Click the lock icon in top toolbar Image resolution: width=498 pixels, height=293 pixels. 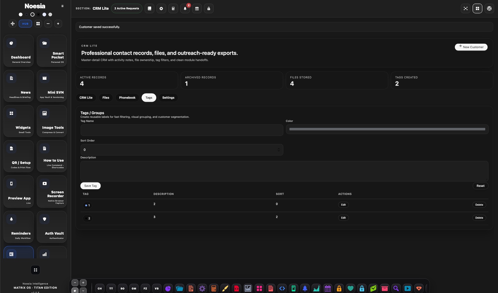[209, 8]
